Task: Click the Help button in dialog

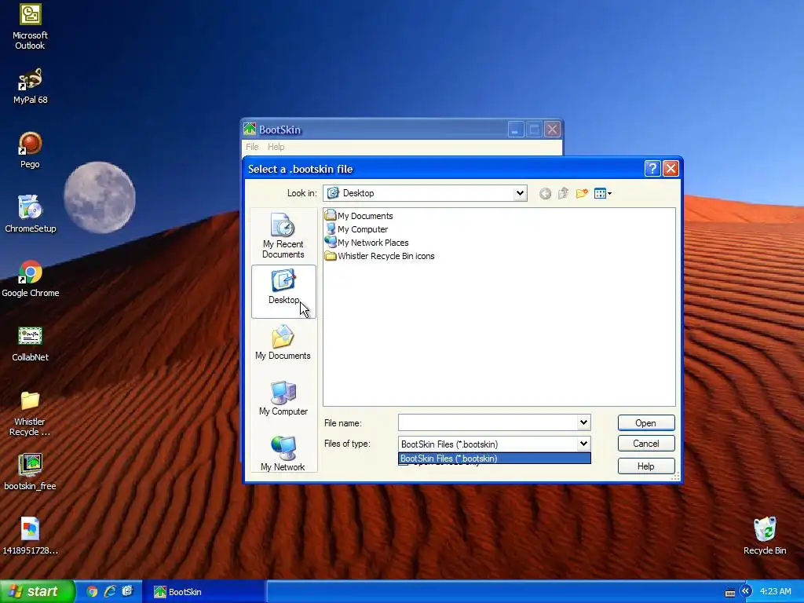Action: (646, 466)
